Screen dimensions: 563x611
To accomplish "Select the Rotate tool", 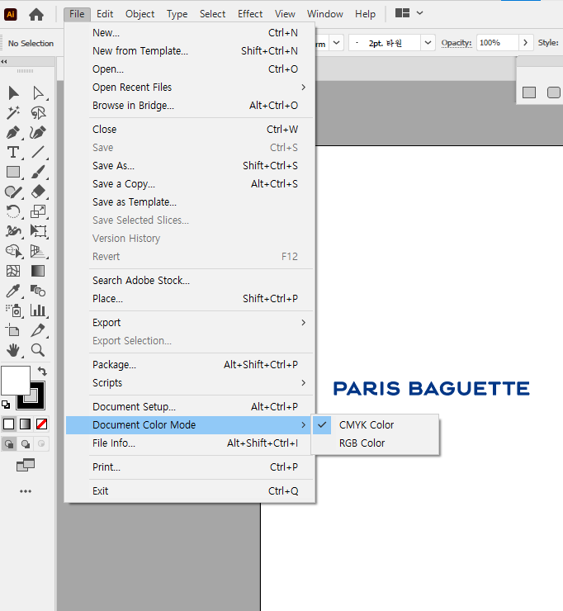I will (13, 211).
